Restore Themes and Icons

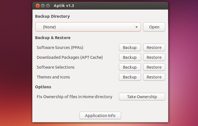coord(154,77)
